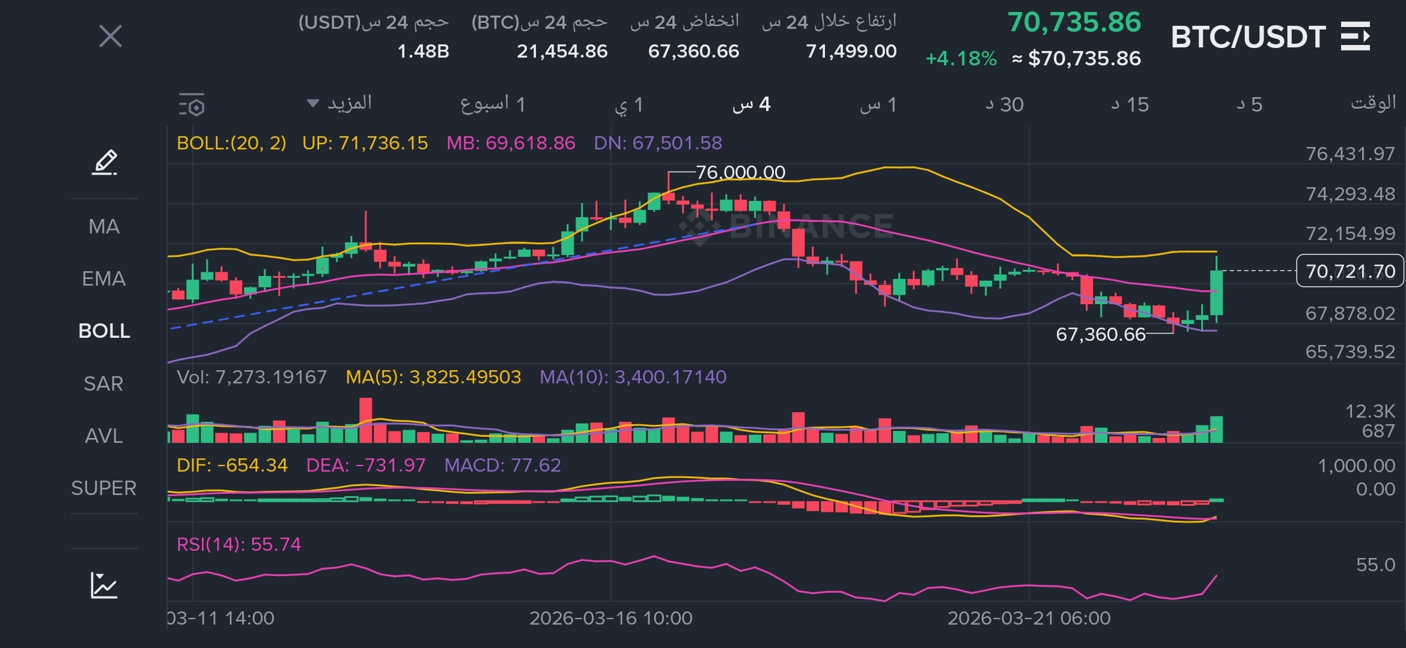Open the BTC/USDT pair list icon
Screen dimensions: 1406x648
coord(1356,36)
